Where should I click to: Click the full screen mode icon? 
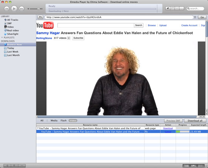pos(177,8)
